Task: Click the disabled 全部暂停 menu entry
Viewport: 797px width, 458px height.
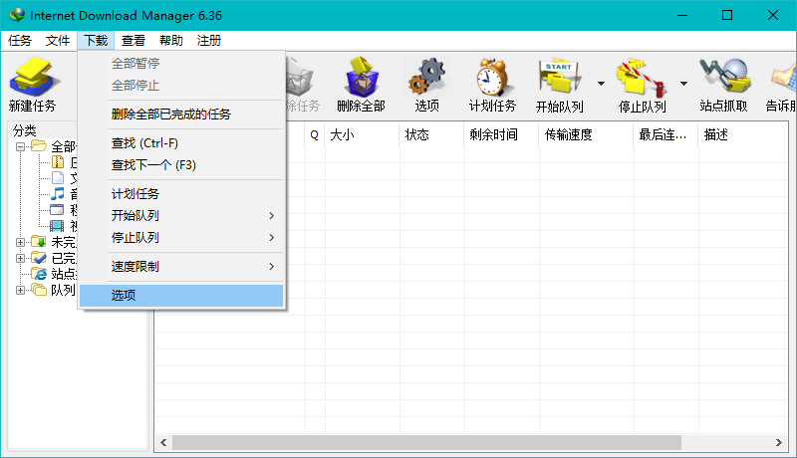Action: pos(181,64)
